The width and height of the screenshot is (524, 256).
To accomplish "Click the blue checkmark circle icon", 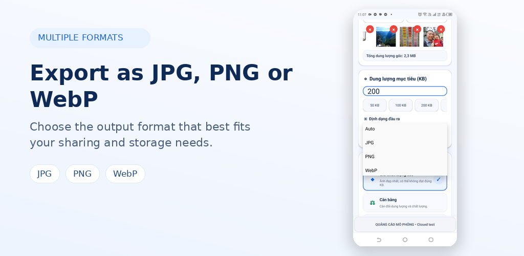I will pos(439,180).
